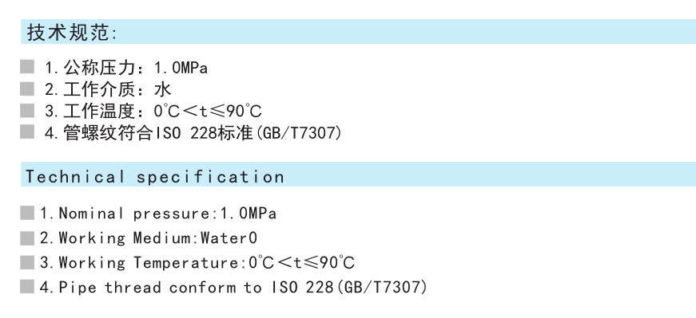This screenshot has height=318, width=696.
Task: Click the gray bullet beside 工作温度
Action: (27, 111)
